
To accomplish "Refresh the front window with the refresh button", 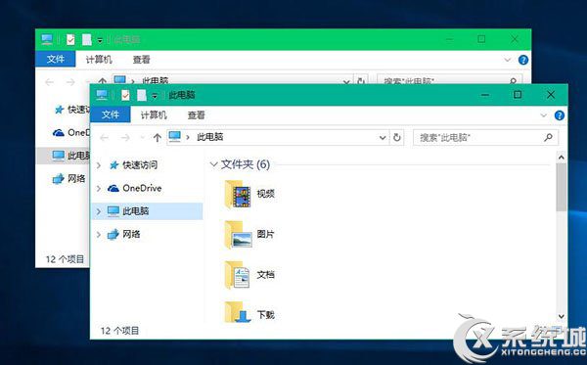I will tap(397, 137).
